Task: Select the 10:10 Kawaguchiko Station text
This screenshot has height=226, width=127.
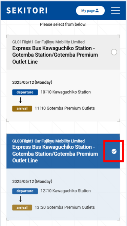Action: [x=66, y=92]
